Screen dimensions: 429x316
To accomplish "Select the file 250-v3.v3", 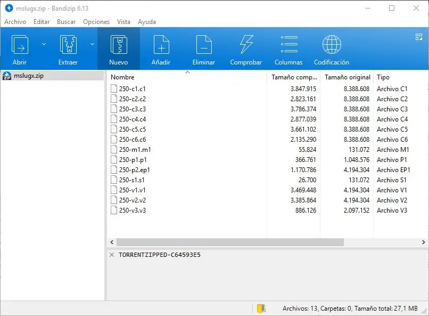I will click(133, 210).
